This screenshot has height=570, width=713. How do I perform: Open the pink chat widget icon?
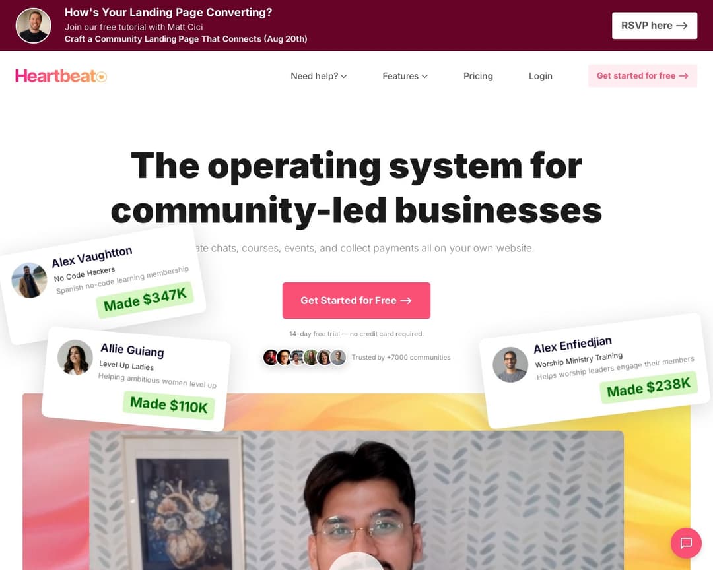(686, 543)
